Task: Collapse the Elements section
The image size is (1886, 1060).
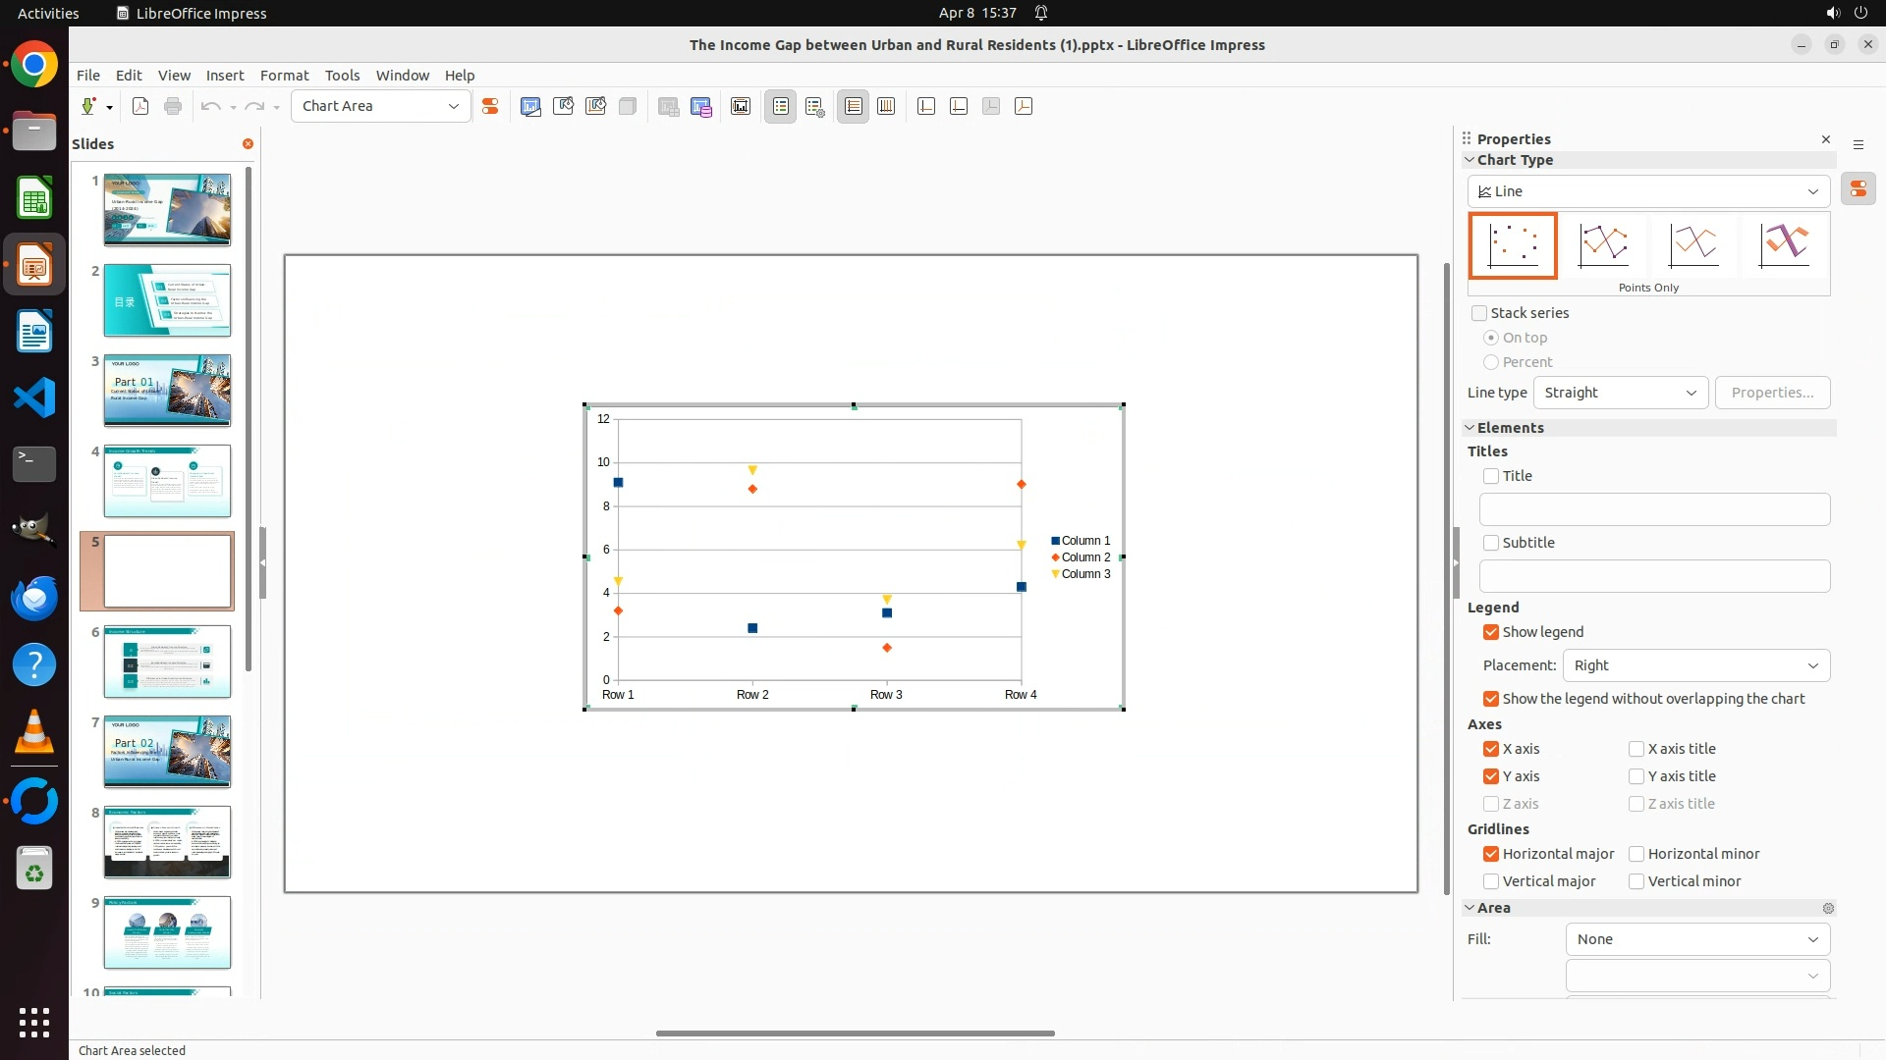Action: (1470, 428)
